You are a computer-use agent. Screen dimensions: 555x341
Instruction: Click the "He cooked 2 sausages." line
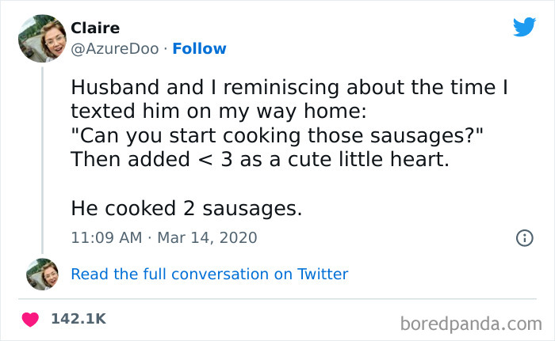point(186,208)
